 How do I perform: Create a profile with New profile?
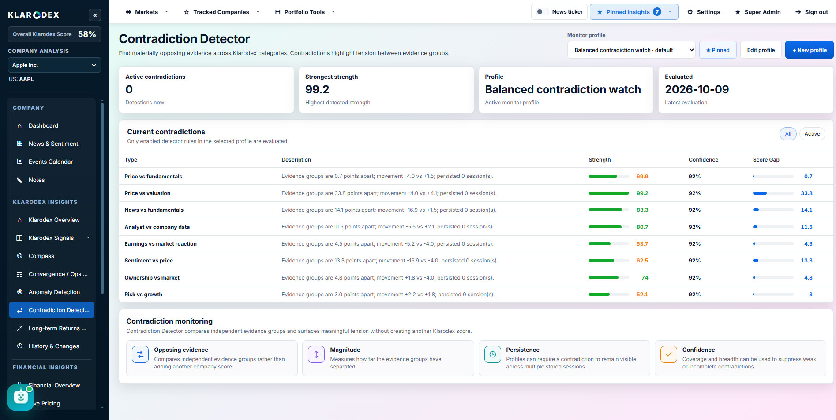pyautogui.click(x=810, y=50)
